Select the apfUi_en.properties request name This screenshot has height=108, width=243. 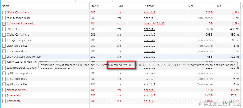pos(19,73)
